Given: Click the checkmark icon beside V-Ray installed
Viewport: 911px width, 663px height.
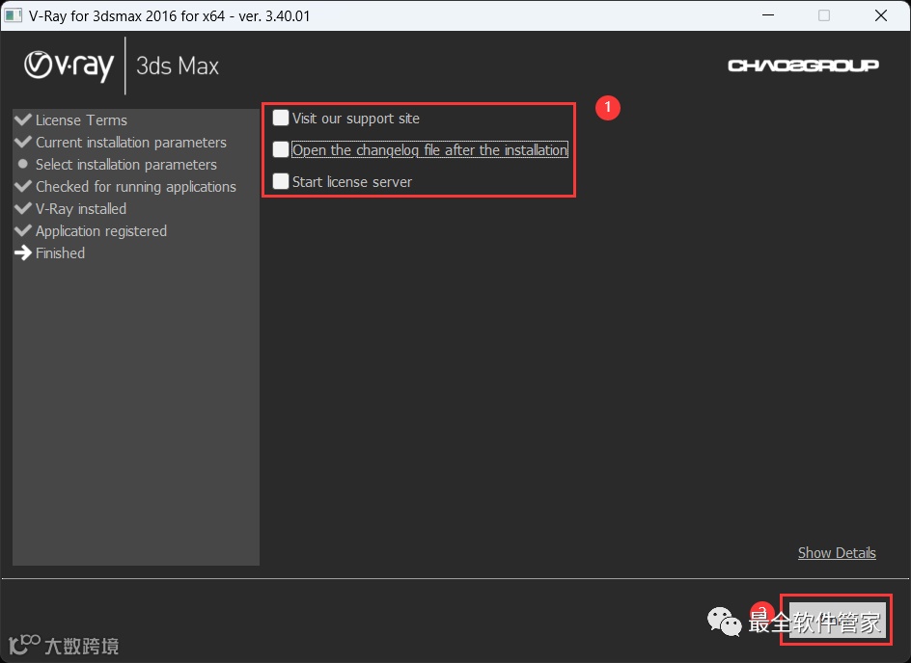Looking at the screenshot, I should coord(23,208).
